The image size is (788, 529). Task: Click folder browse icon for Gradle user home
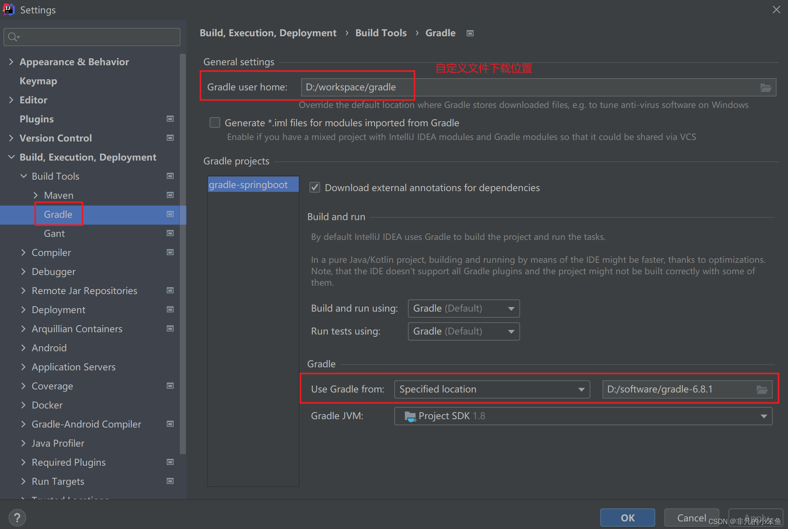click(765, 88)
